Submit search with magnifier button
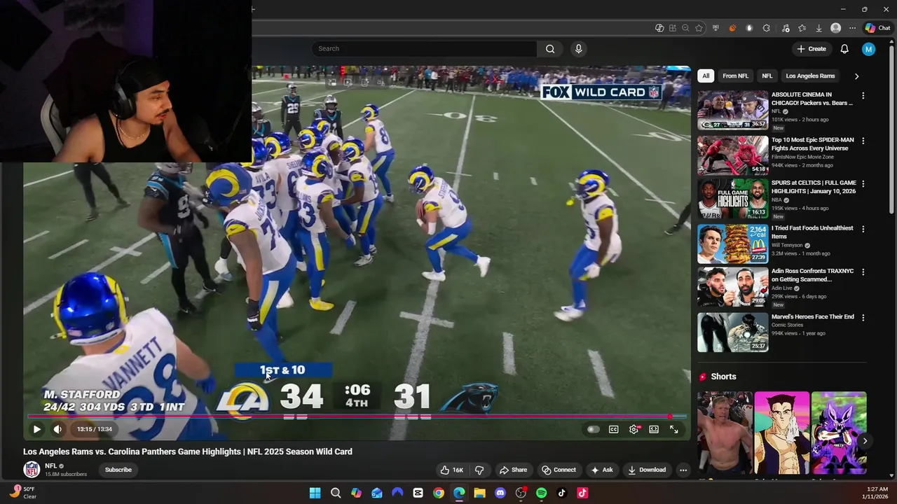 [550, 48]
